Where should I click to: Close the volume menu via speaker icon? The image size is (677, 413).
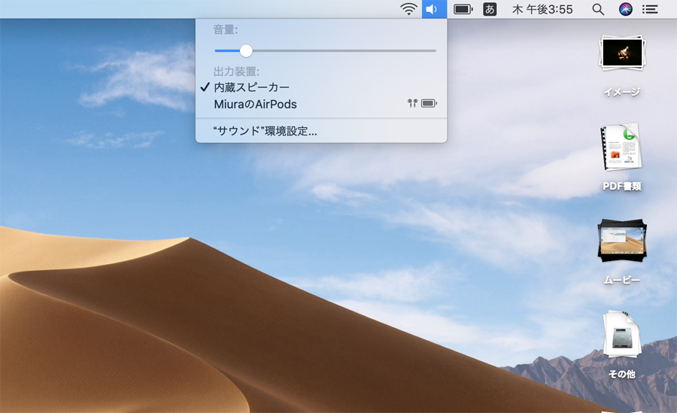434,9
